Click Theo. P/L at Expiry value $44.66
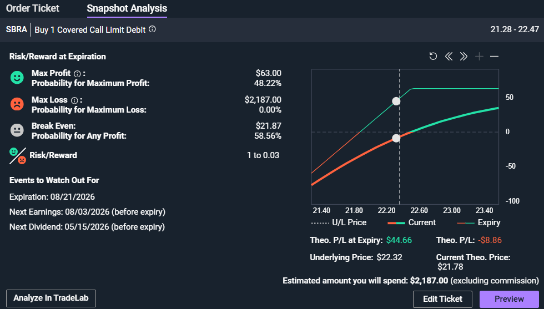 (399, 240)
